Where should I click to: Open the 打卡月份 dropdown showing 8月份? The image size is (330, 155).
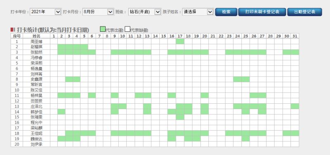click(98, 12)
